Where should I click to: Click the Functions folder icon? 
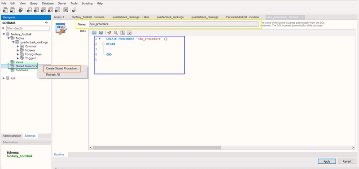tap(13, 70)
